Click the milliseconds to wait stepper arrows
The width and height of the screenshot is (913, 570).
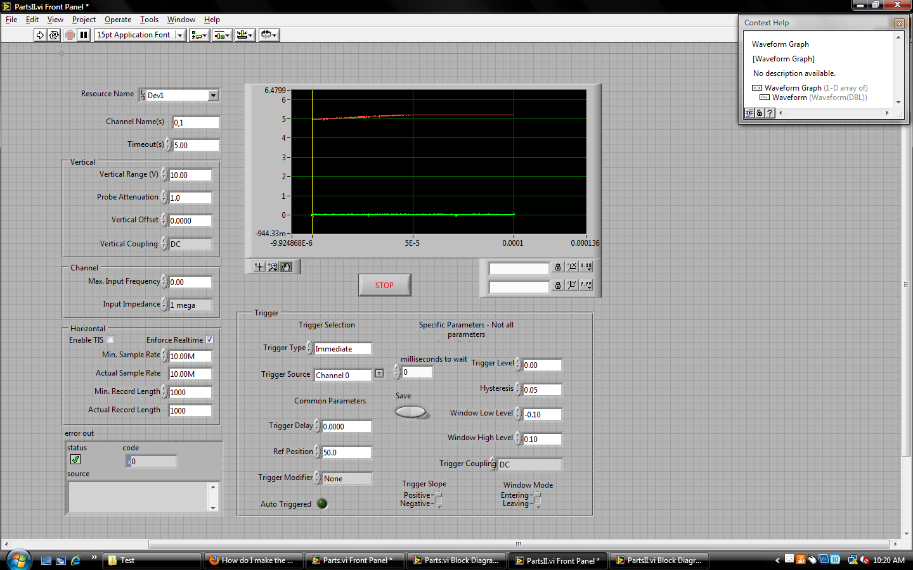point(397,372)
